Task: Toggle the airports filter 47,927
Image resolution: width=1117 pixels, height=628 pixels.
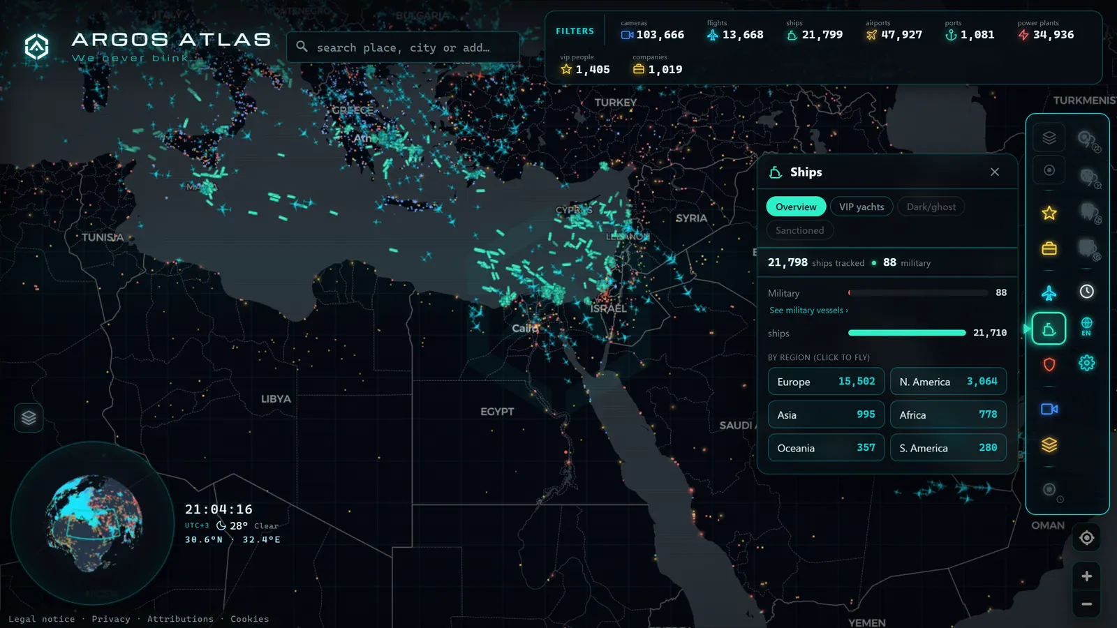Action: pos(894,30)
